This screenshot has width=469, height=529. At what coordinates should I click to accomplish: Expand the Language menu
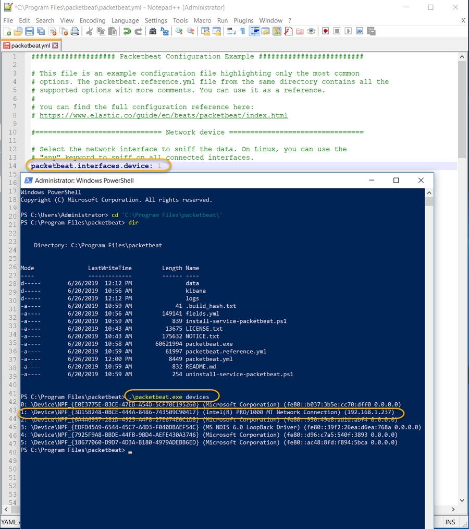click(125, 20)
